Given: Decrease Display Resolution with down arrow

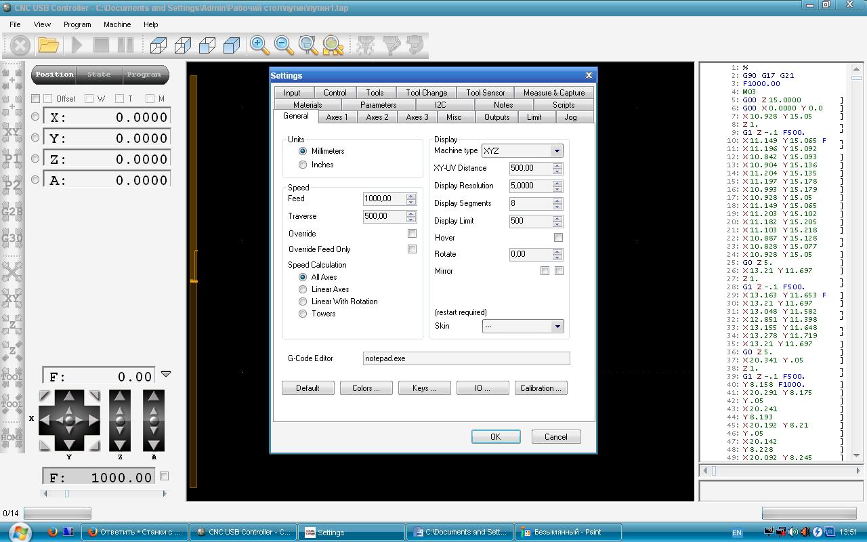Looking at the screenshot, I should pos(557,189).
